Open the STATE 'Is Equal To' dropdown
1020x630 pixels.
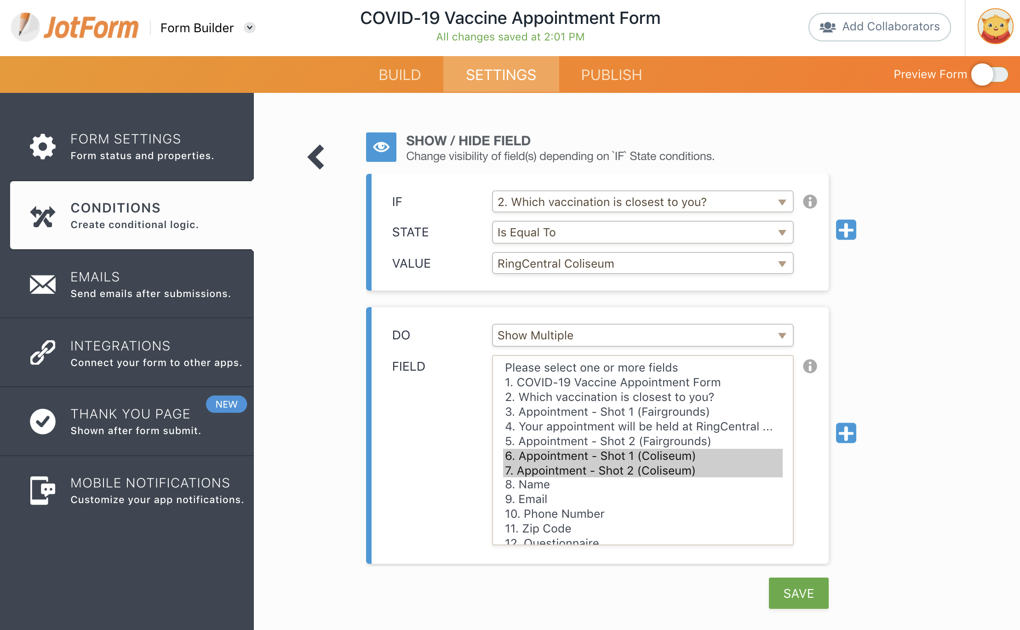(x=642, y=233)
